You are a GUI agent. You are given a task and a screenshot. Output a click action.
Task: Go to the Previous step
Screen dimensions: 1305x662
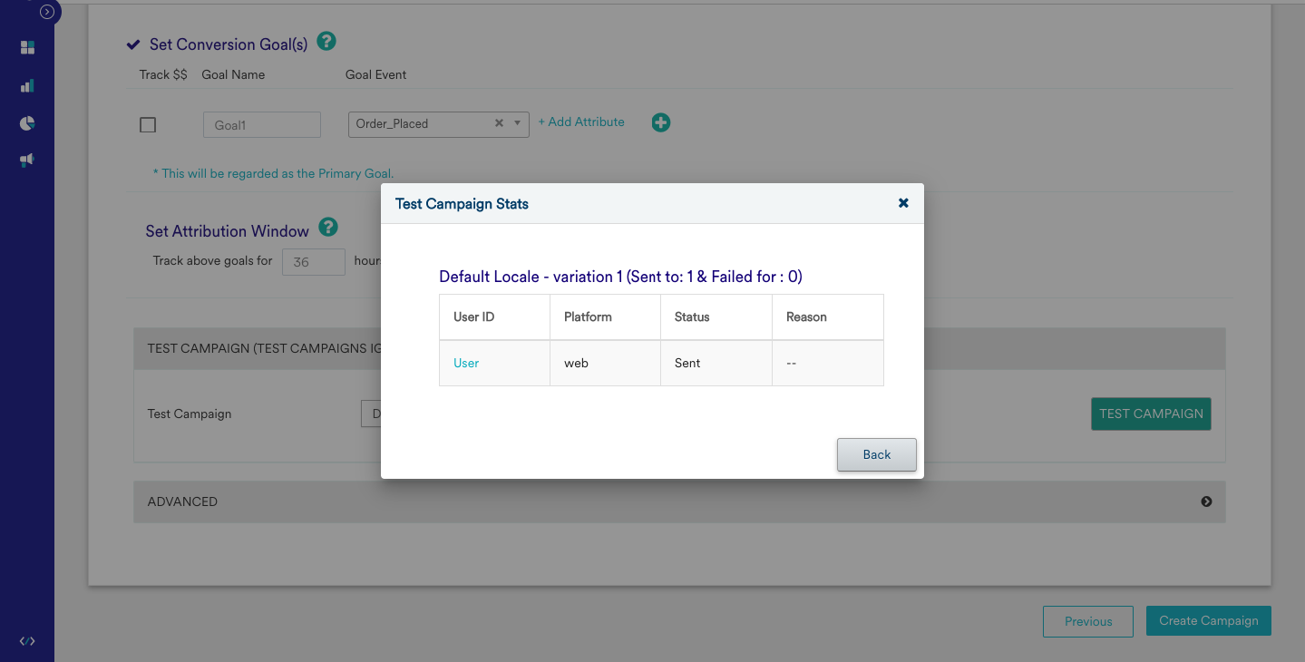(x=1087, y=621)
